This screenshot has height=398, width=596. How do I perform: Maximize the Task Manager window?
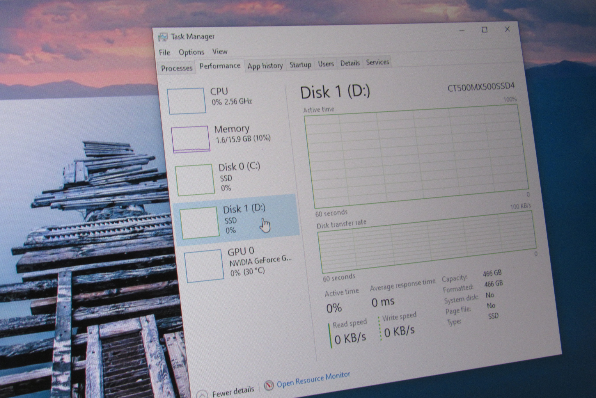485,30
